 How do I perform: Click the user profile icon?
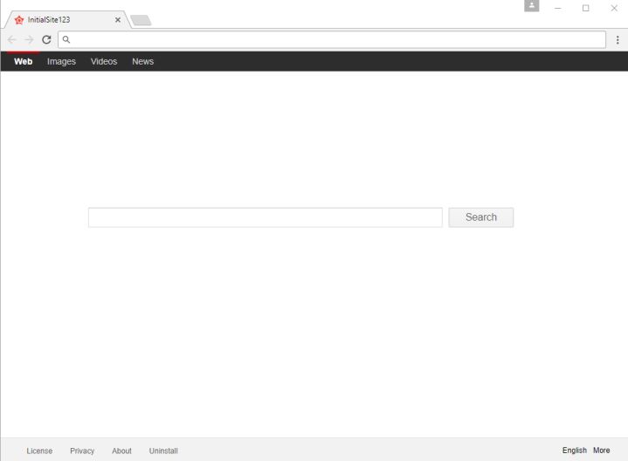click(531, 5)
